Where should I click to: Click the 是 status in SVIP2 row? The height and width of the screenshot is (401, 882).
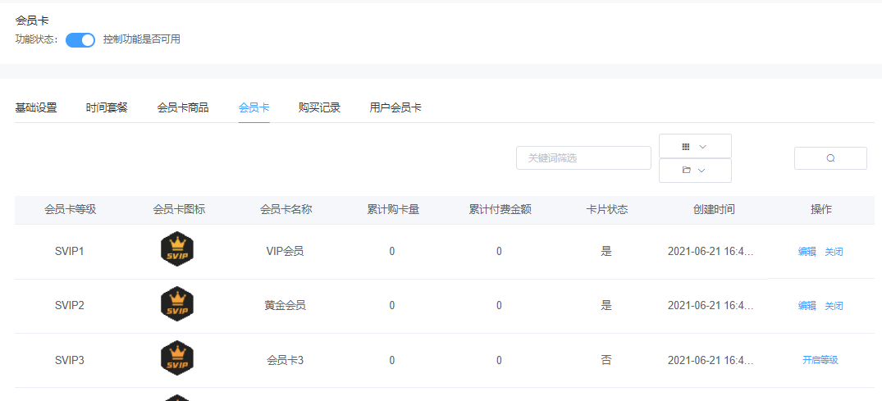[606, 305]
